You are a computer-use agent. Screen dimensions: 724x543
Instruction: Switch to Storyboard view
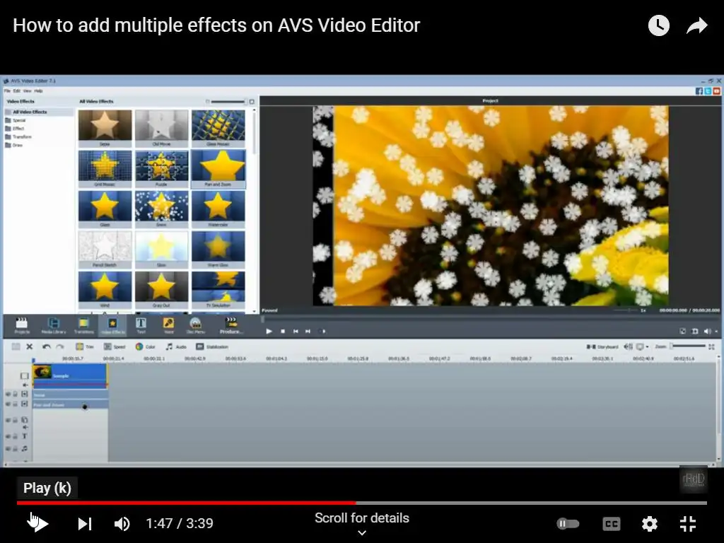[x=602, y=346]
